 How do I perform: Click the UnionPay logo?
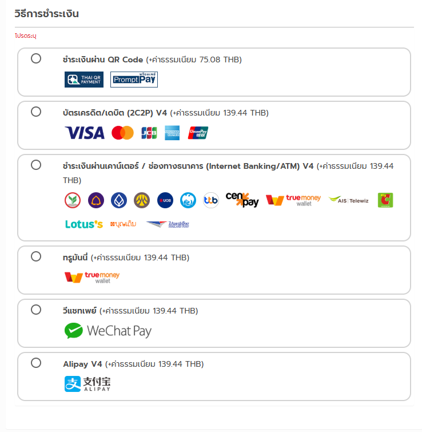pos(198,133)
